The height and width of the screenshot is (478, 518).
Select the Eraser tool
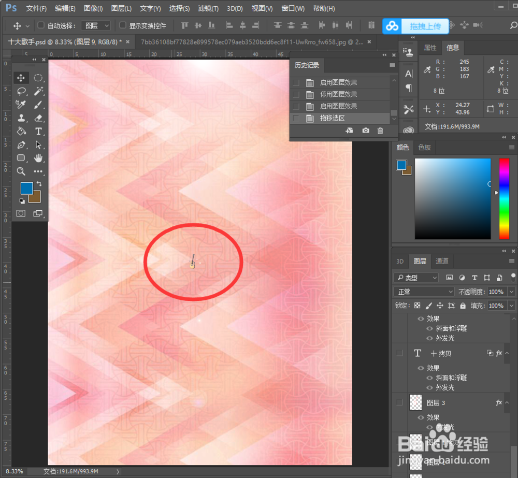[38, 118]
